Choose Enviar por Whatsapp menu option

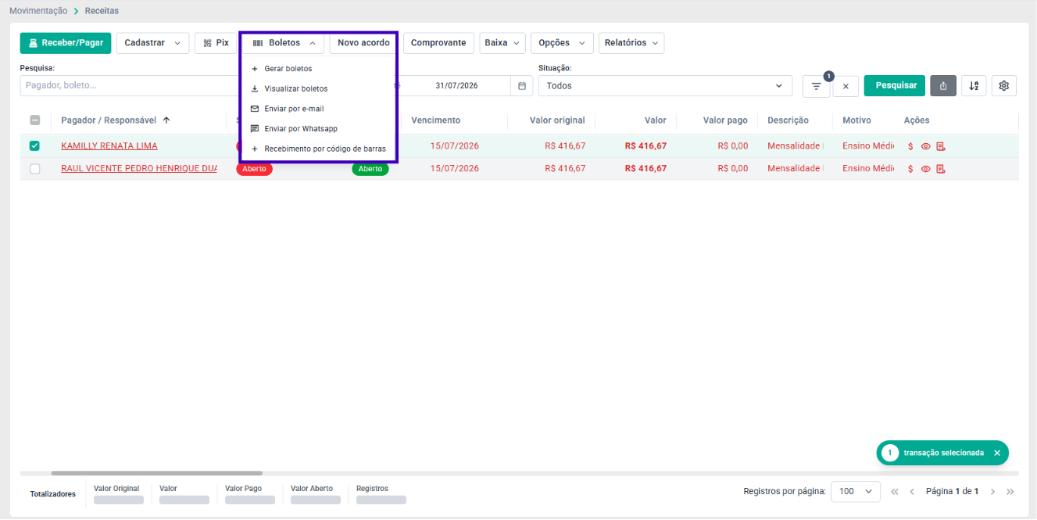coord(301,128)
